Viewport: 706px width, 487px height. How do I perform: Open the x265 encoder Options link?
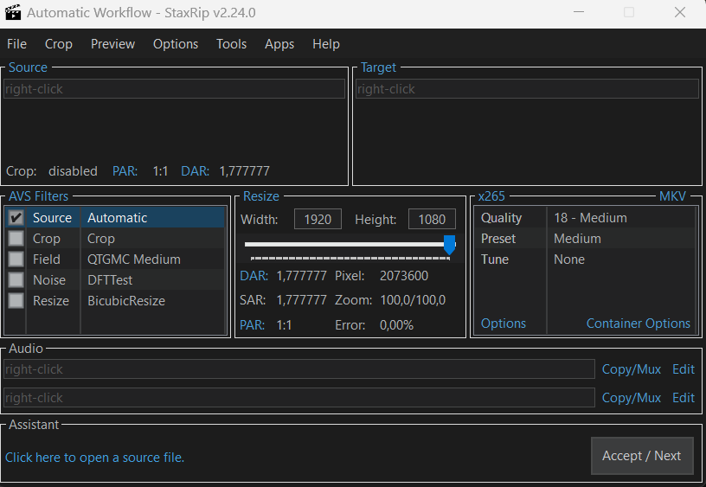pyautogui.click(x=504, y=324)
